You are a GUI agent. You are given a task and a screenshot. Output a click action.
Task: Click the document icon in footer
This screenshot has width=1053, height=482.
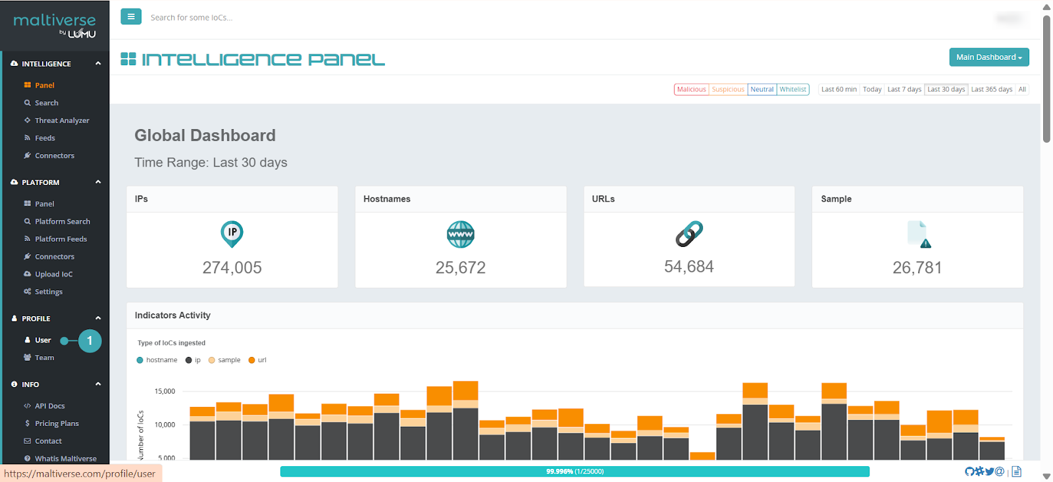[x=1016, y=471]
